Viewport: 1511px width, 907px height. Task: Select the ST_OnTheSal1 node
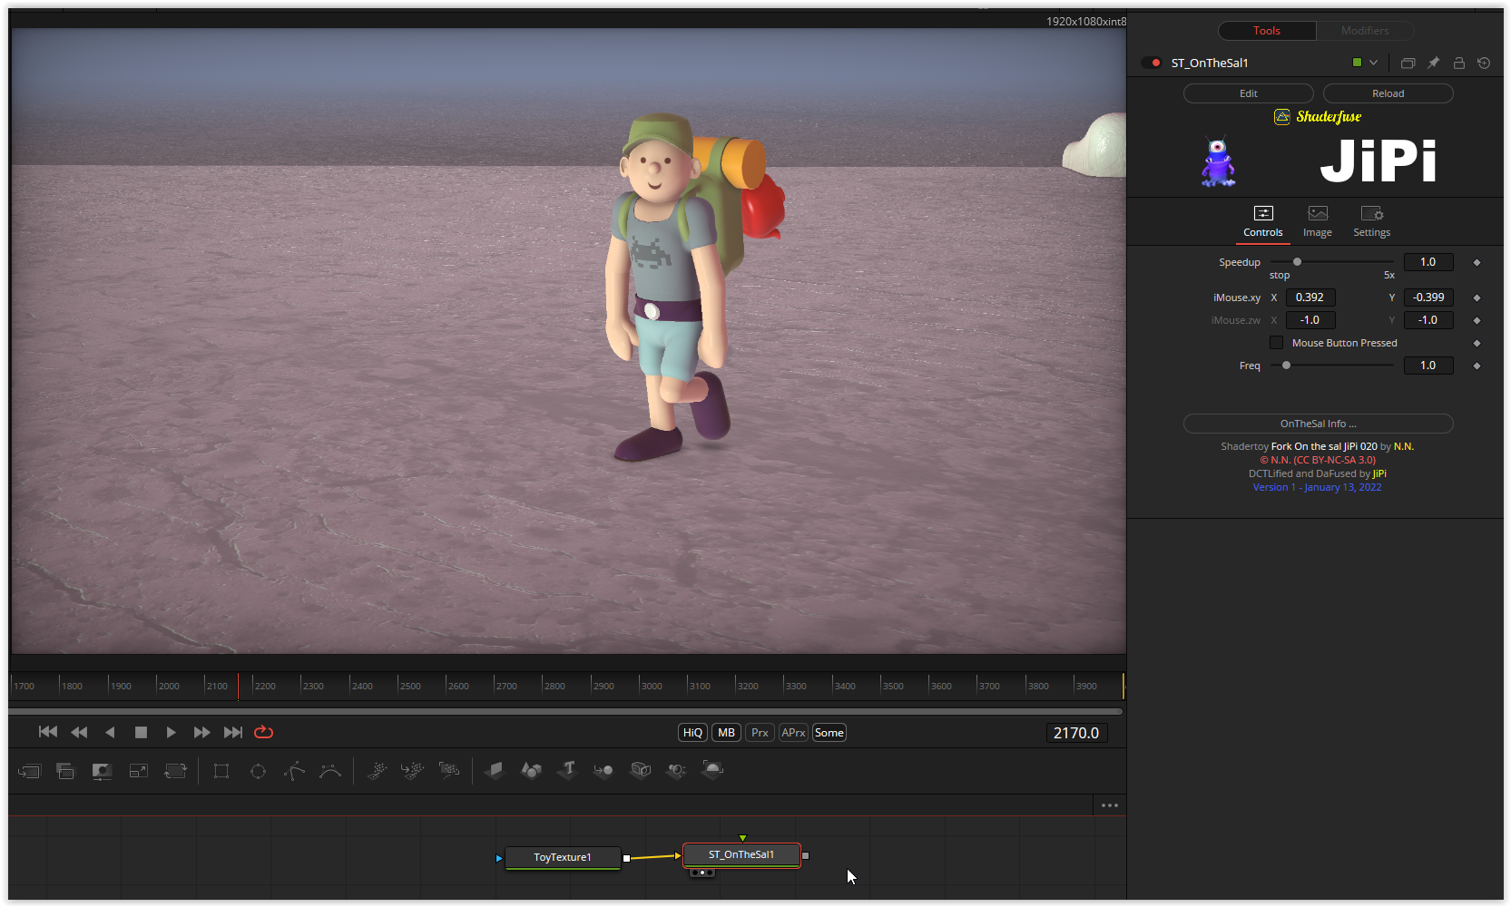[x=741, y=854]
